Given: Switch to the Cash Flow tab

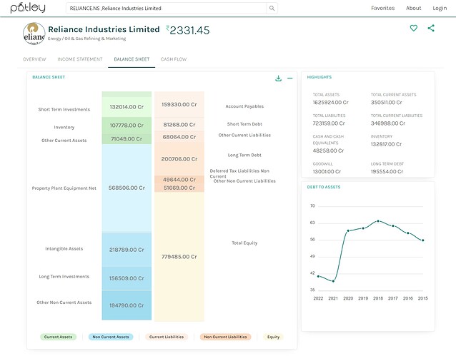Looking at the screenshot, I should 174,59.
